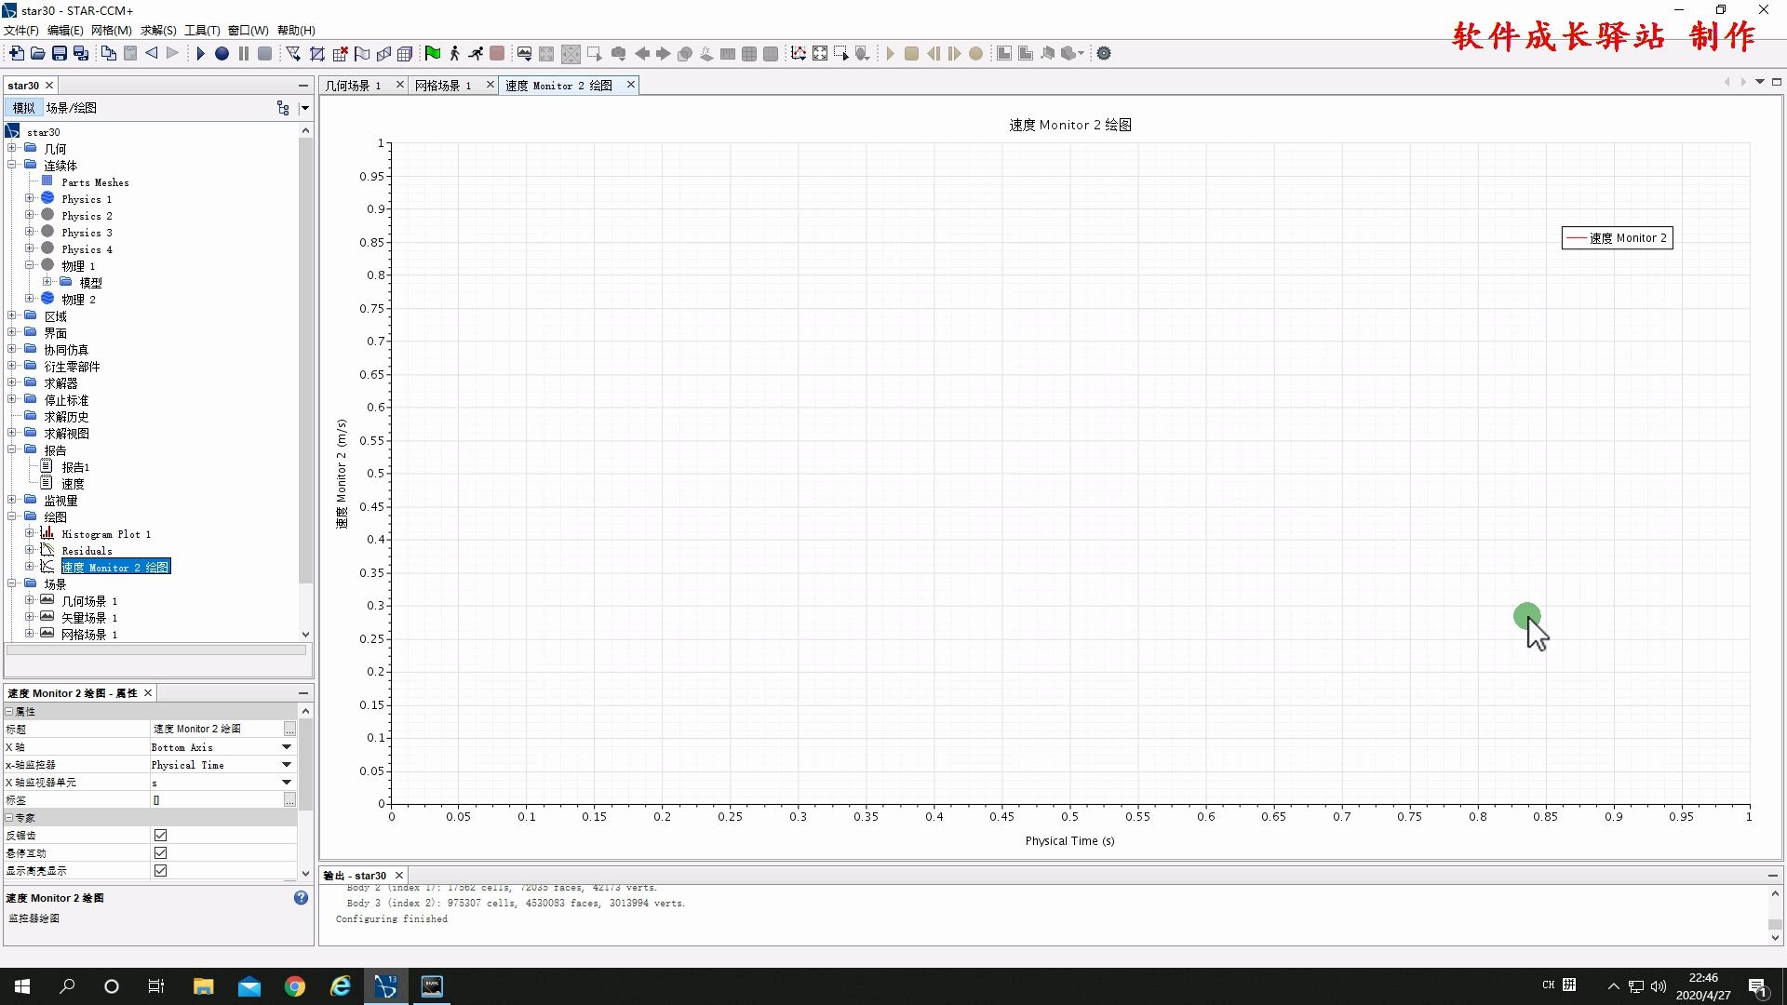Click the open folder icon in toolbar
This screenshot has width=1787, height=1005.
tap(37, 54)
